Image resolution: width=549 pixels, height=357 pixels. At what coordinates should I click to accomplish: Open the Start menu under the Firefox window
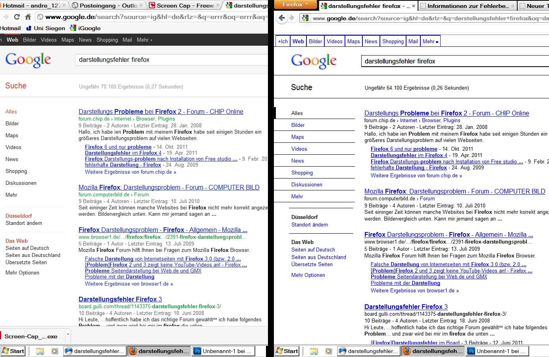pos(287,351)
